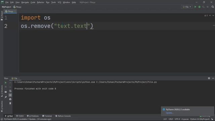Toggle the Structure tool window sidebar button
Viewport: 215px width, 121px height.
2,91
